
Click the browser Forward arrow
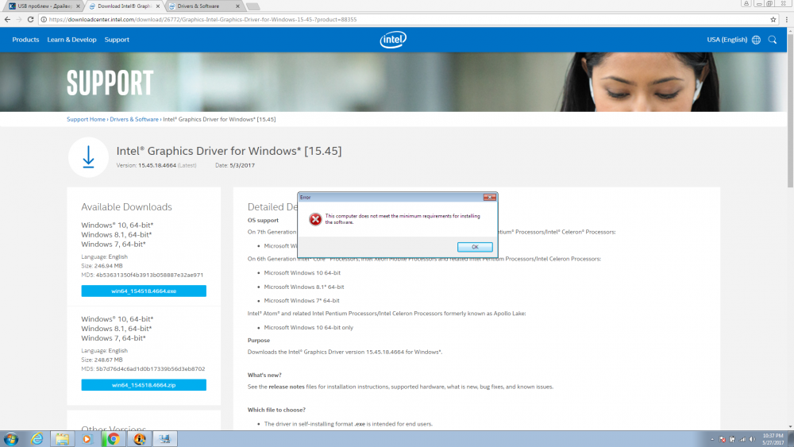pyautogui.click(x=19, y=19)
